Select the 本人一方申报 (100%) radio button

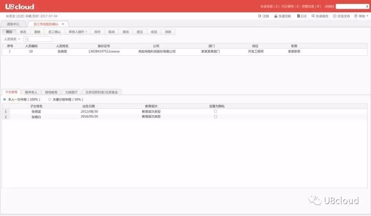pos(4,100)
